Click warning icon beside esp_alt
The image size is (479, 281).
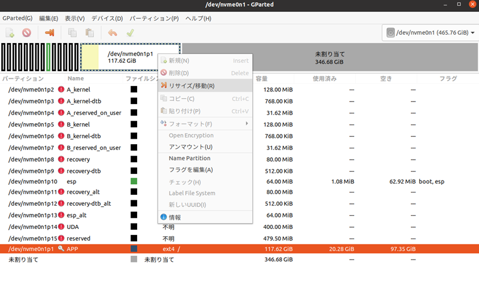[x=61, y=215]
